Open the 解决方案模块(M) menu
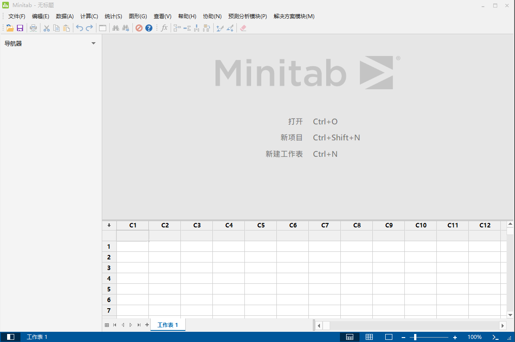 click(294, 16)
